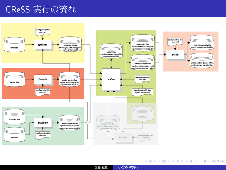The height and width of the screenshot is (170, 226).
Task: Click the SST data cylinder
Action: (14, 135)
